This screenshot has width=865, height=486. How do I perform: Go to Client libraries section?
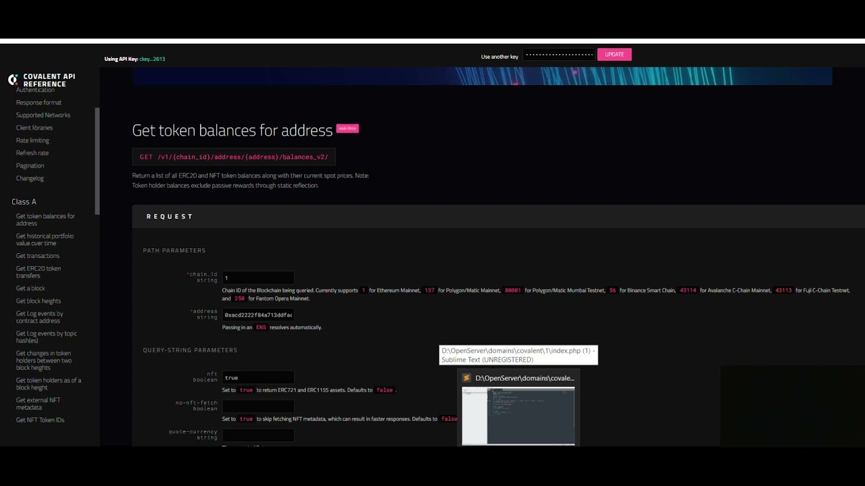pos(34,128)
